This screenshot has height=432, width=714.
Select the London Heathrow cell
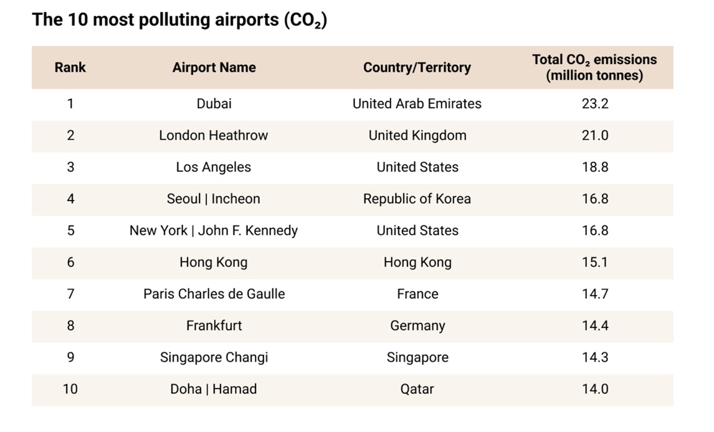click(x=214, y=136)
